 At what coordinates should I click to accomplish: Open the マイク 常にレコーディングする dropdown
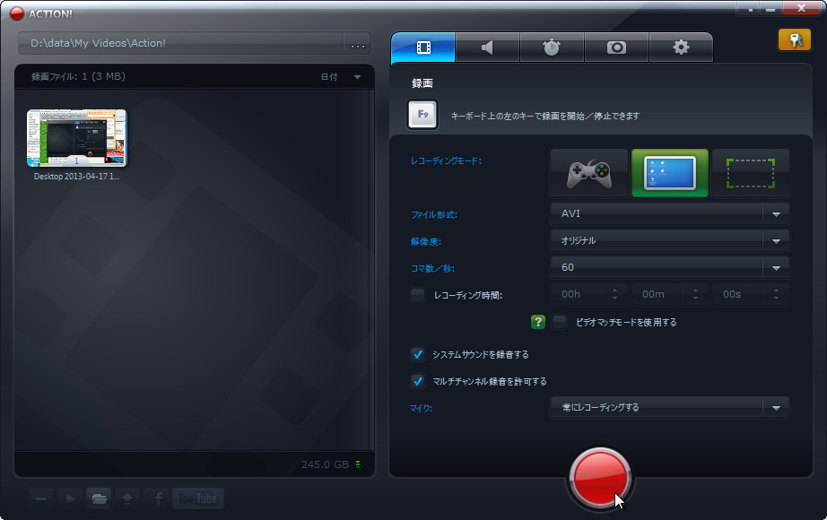pyautogui.click(x=670, y=408)
